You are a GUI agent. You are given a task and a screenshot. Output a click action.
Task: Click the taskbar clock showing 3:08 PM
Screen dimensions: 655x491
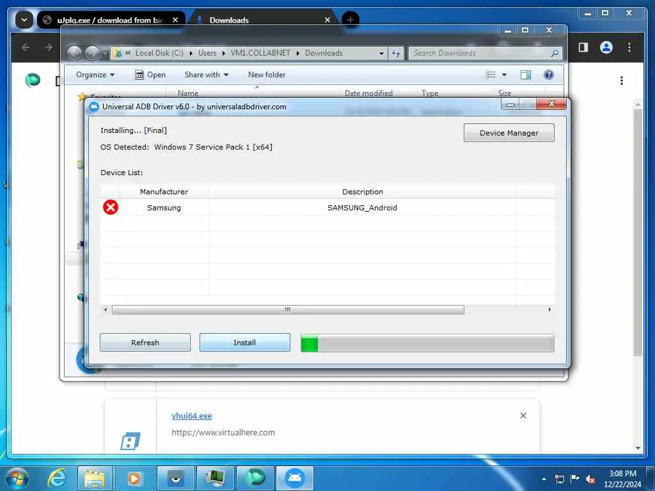tap(622, 479)
